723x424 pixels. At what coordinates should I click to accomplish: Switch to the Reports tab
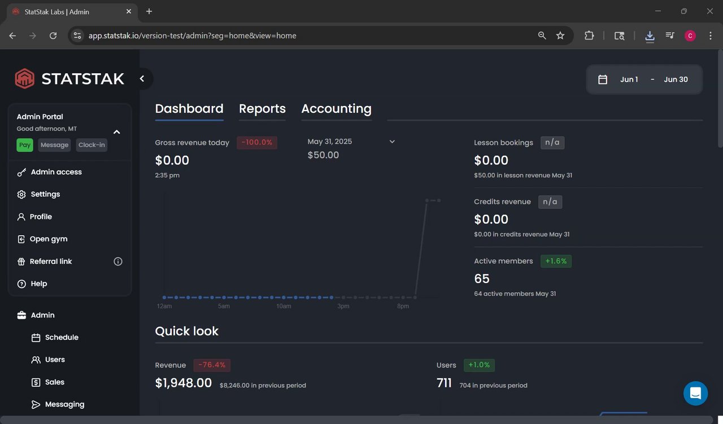262,109
